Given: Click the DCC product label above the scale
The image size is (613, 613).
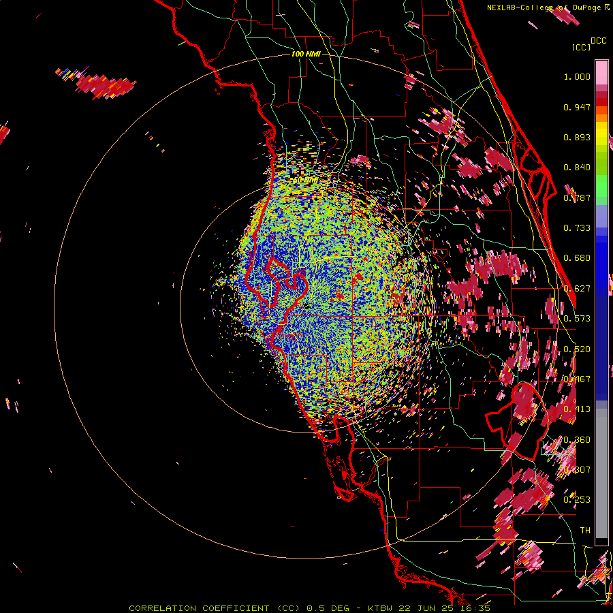Looking at the screenshot, I should [598, 40].
